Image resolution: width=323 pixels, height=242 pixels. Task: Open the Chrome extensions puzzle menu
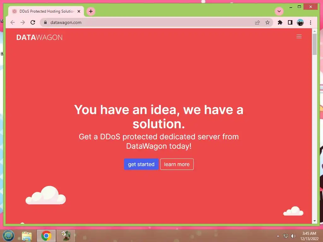280,22
